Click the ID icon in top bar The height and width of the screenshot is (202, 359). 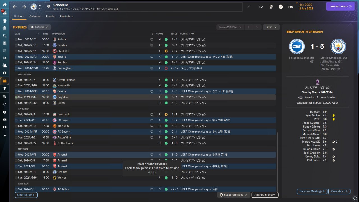click(261, 7)
